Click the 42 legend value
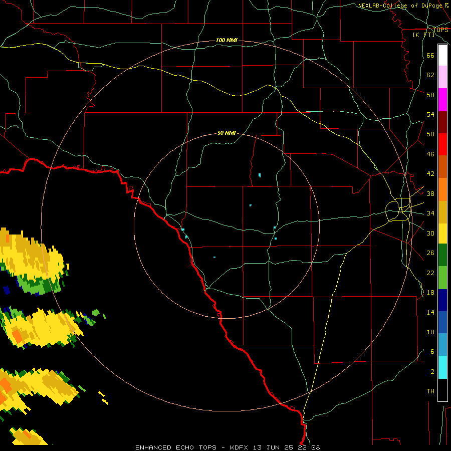Screen dimensions: 451x451 point(430,173)
